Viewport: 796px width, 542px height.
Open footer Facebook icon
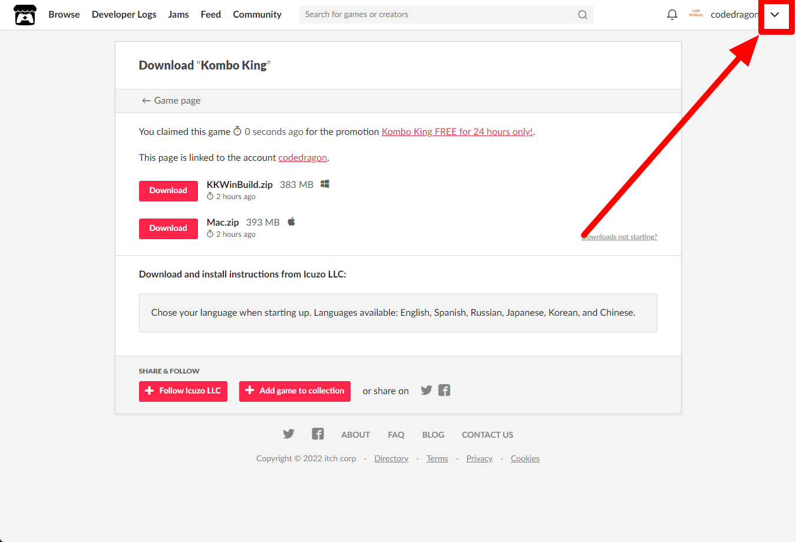[x=318, y=434]
